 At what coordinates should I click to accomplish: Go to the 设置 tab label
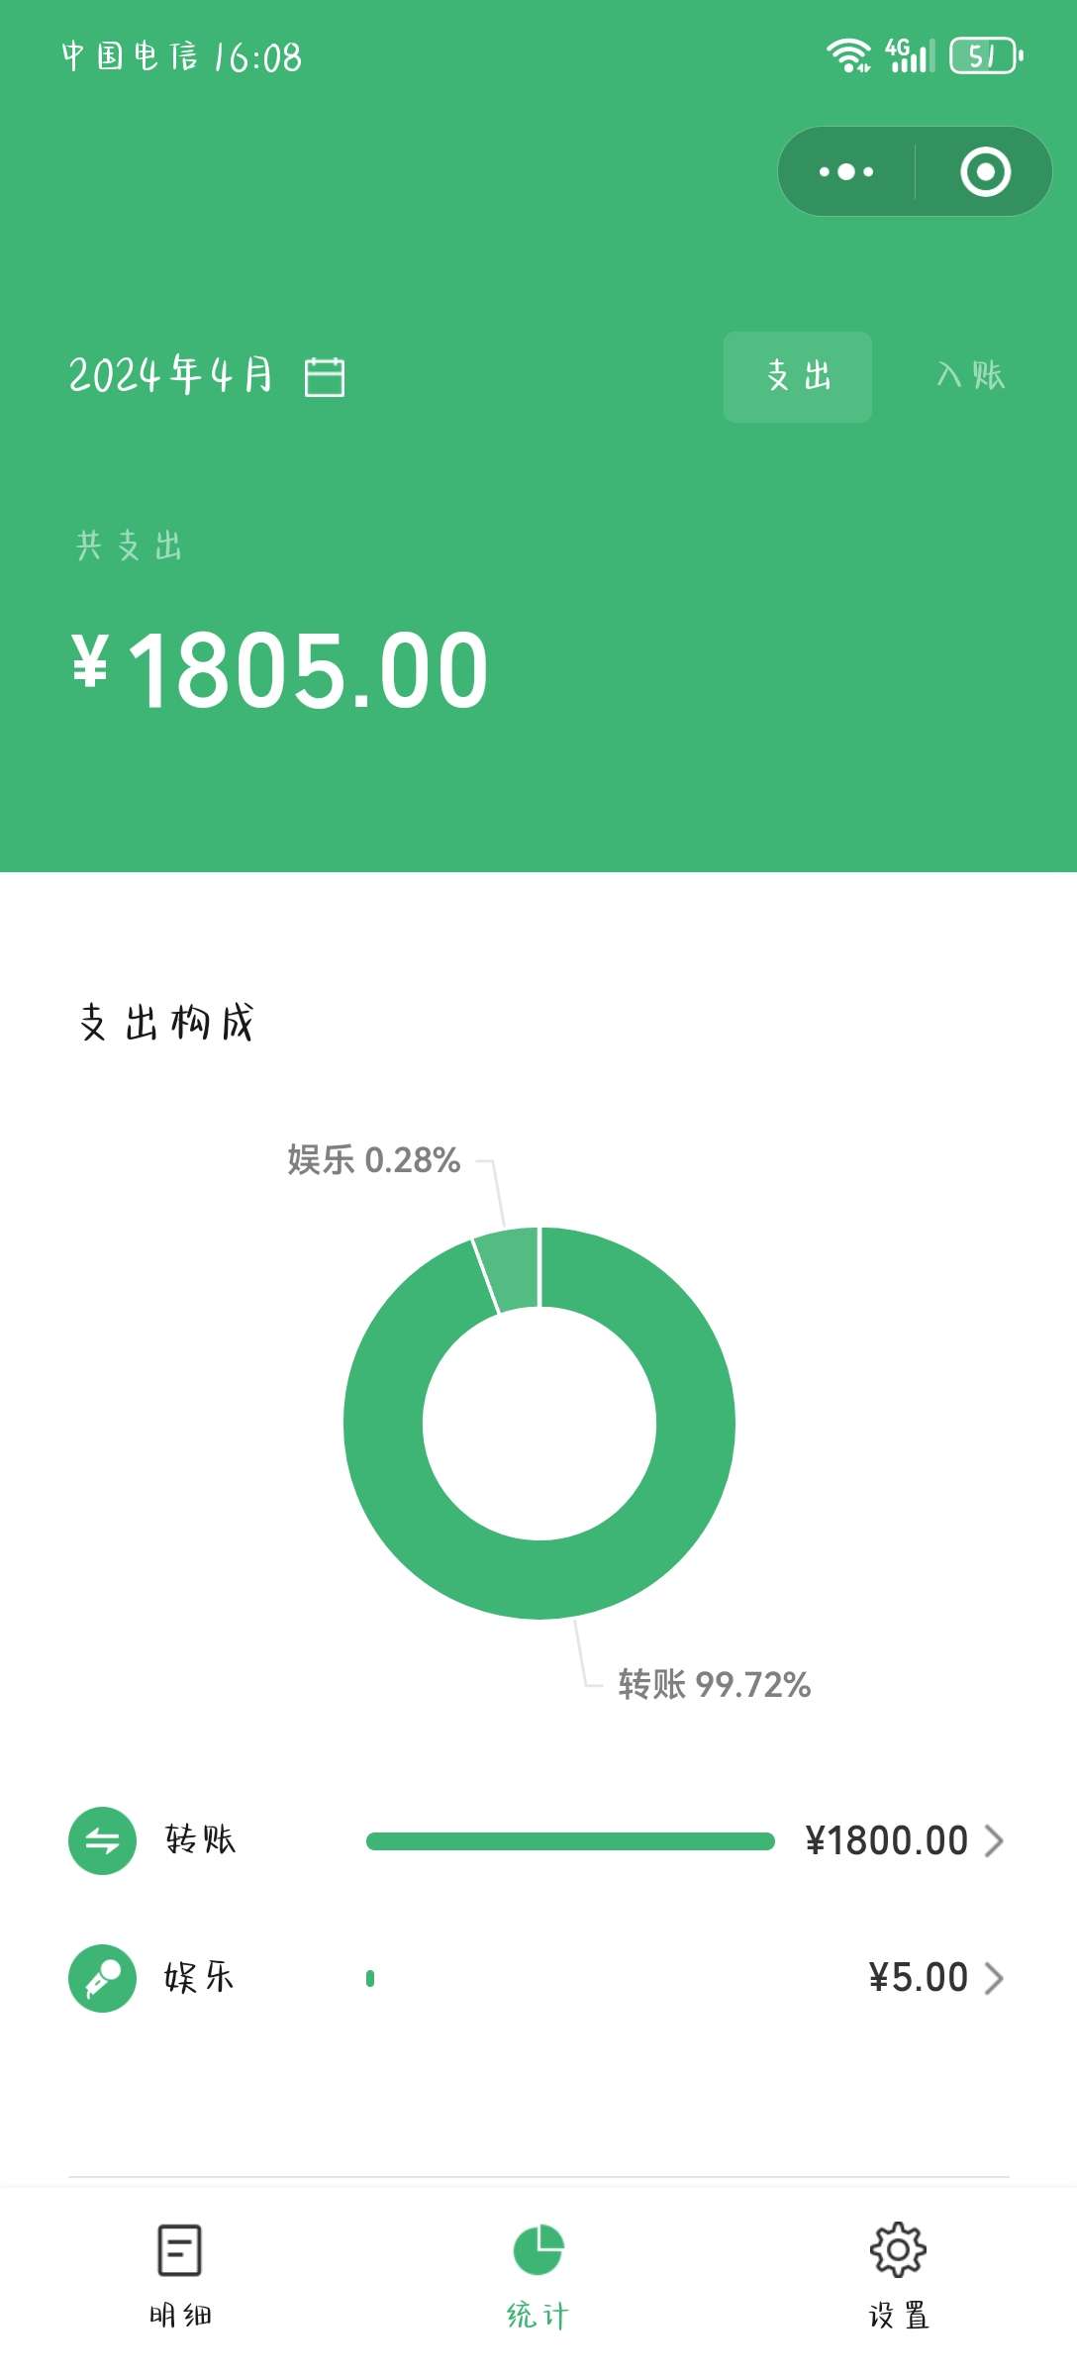coord(898,2316)
